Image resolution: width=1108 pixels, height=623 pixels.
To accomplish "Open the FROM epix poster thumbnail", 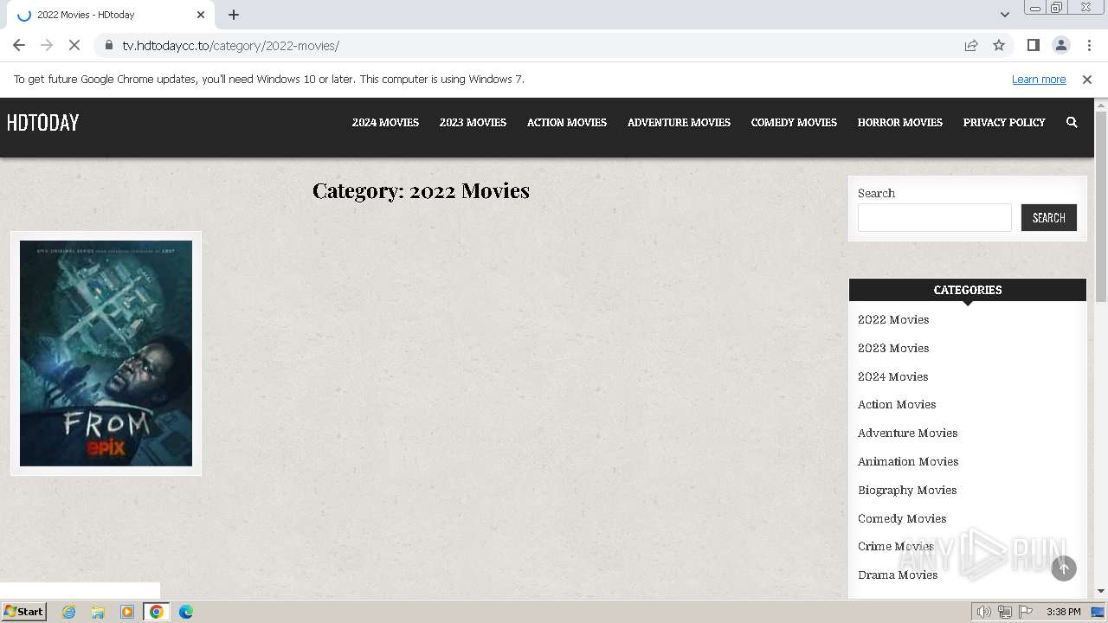I will pos(106,353).
